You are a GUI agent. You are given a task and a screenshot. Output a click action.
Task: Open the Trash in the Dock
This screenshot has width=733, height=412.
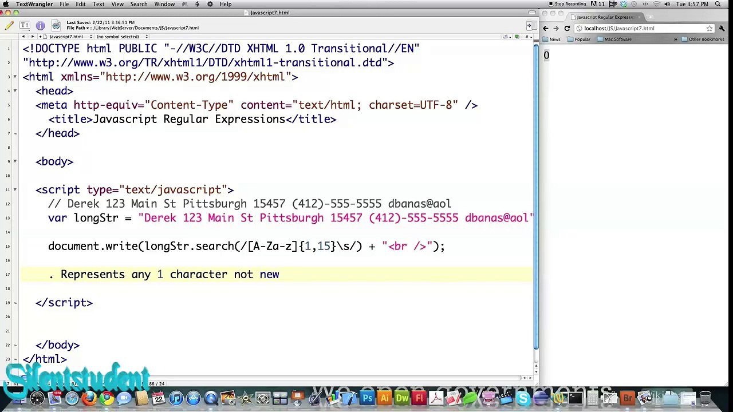point(706,398)
